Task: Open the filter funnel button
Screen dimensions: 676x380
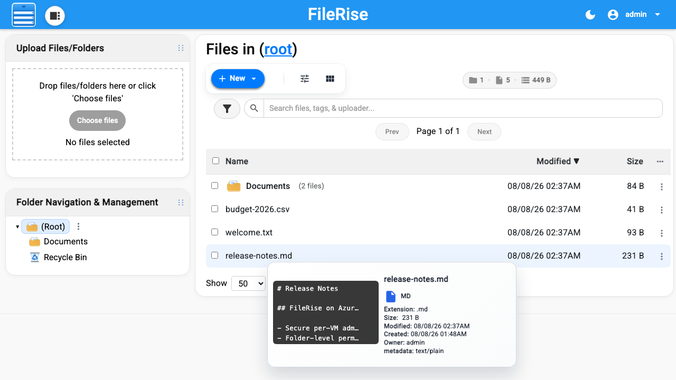Action: pos(227,108)
